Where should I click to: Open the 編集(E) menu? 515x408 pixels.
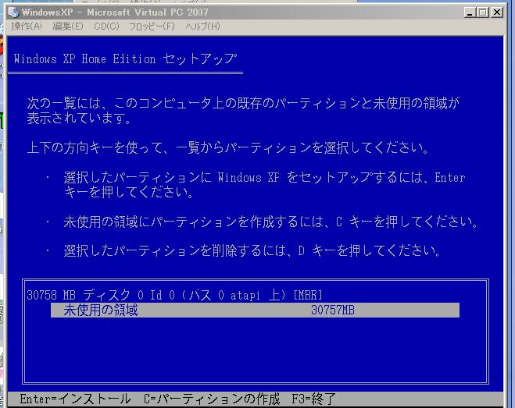point(68,27)
